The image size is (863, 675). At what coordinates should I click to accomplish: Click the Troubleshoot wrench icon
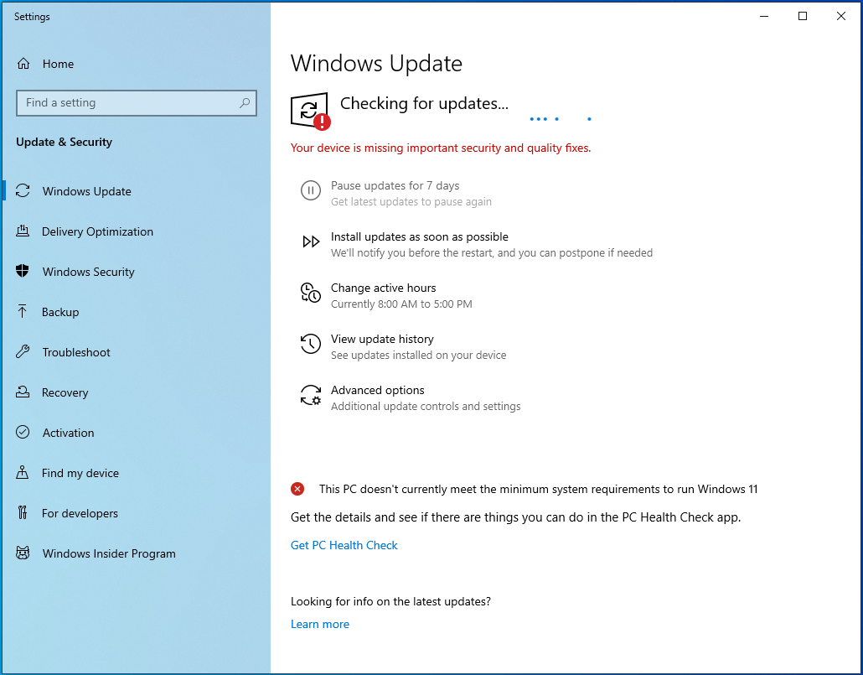pos(23,352)
